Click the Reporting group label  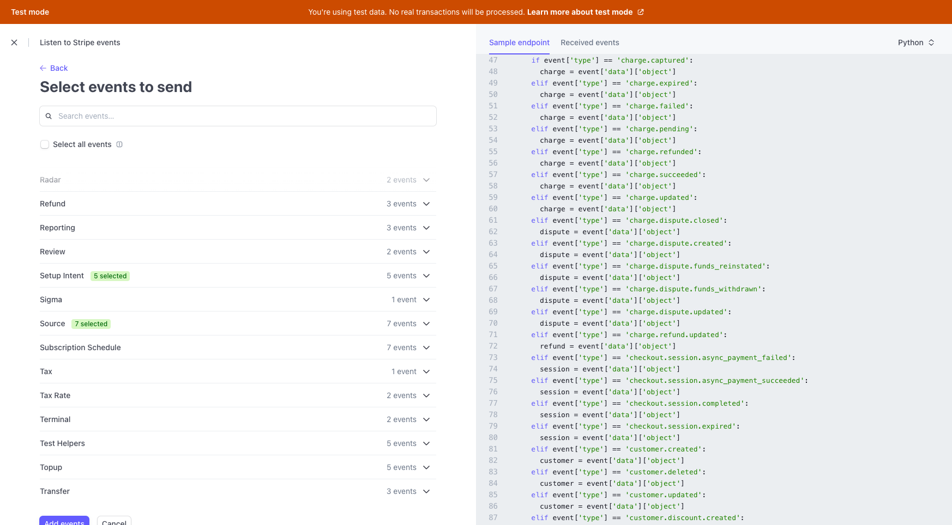[x=57, y=228]
